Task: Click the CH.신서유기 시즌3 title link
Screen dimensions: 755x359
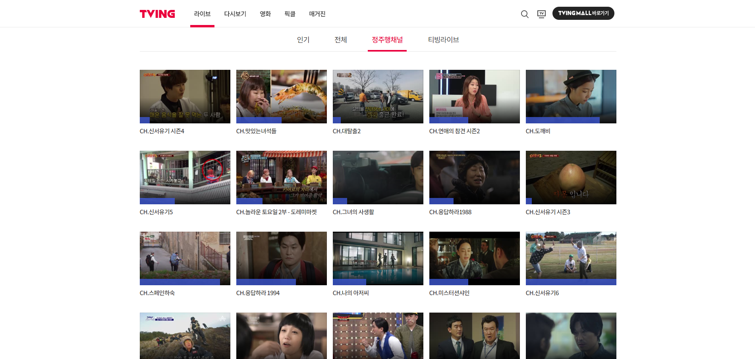Action: [x=548, y=212]
